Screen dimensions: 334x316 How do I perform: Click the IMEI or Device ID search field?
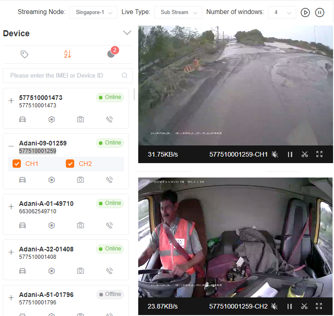click(x=68, y=76)
